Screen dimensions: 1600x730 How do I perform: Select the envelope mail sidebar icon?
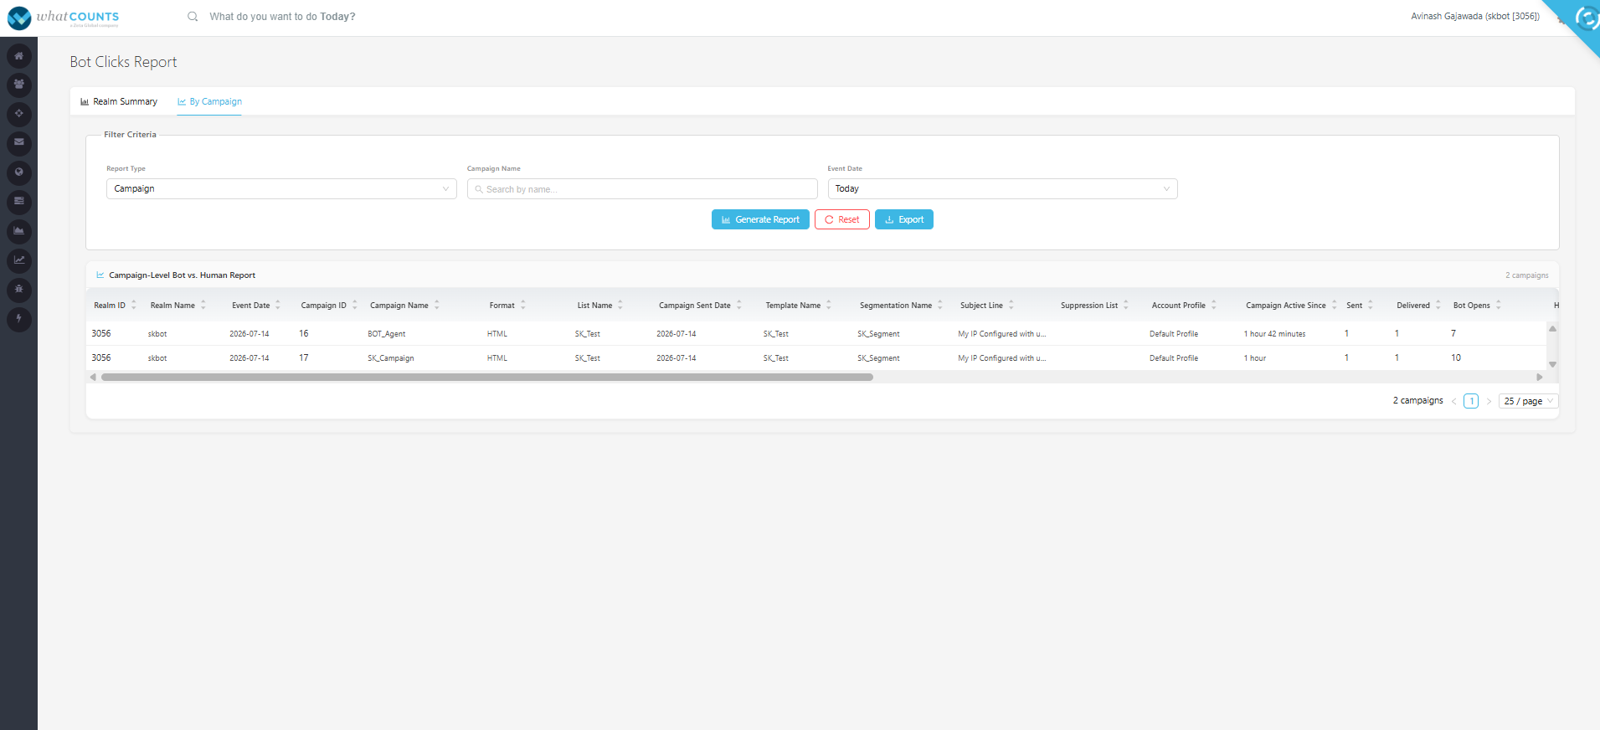coord(18,143)
